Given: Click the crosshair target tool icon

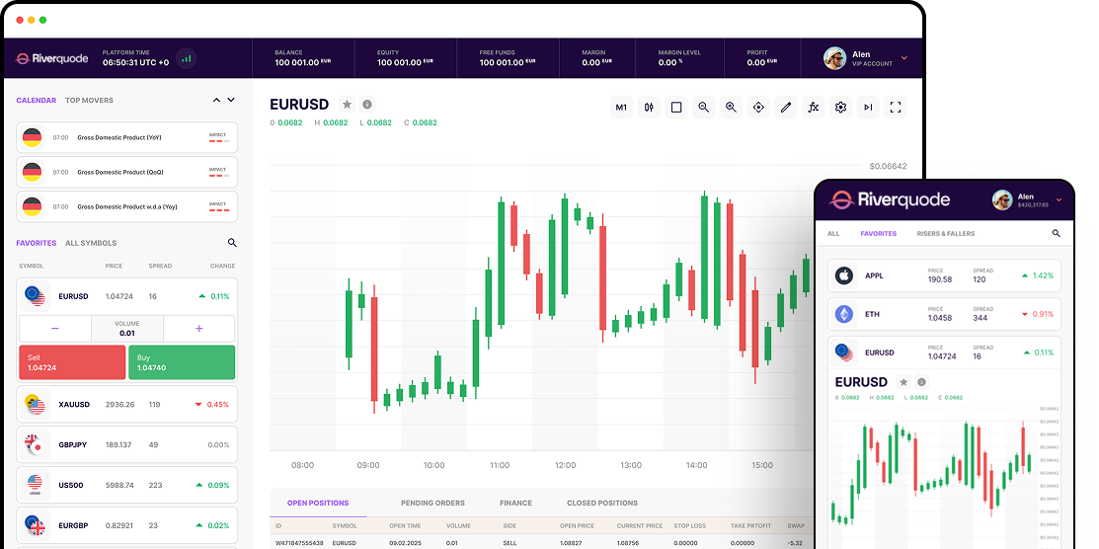Looking at the screenshot, I should pyautogui.click(x=758, y=108).
